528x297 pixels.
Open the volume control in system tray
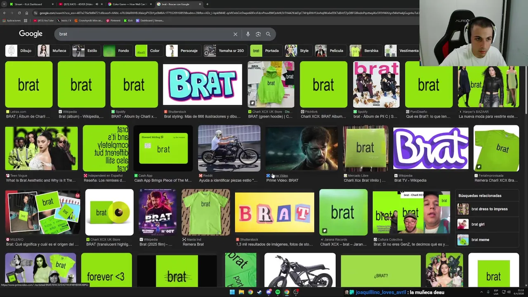tap(509, 292)
